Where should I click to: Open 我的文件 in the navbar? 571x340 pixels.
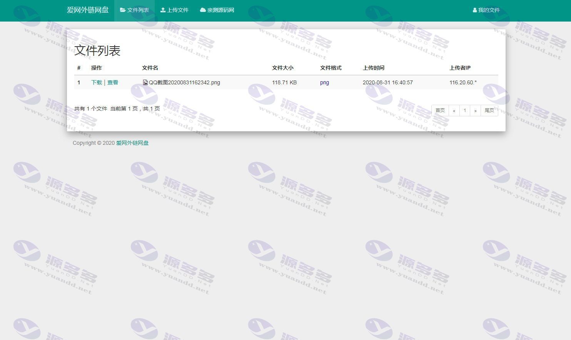pyautogui.click(x=486, y=10)
